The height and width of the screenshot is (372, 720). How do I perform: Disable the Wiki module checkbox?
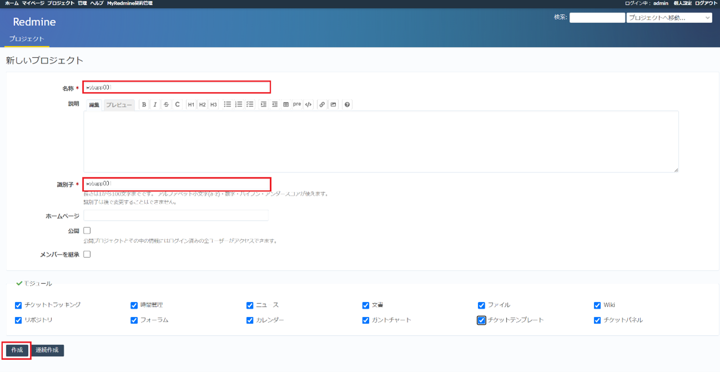pyautogui.click(x=597, y=304)
